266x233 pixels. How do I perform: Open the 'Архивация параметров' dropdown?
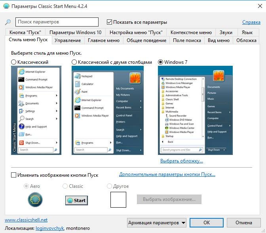point(157,223)
